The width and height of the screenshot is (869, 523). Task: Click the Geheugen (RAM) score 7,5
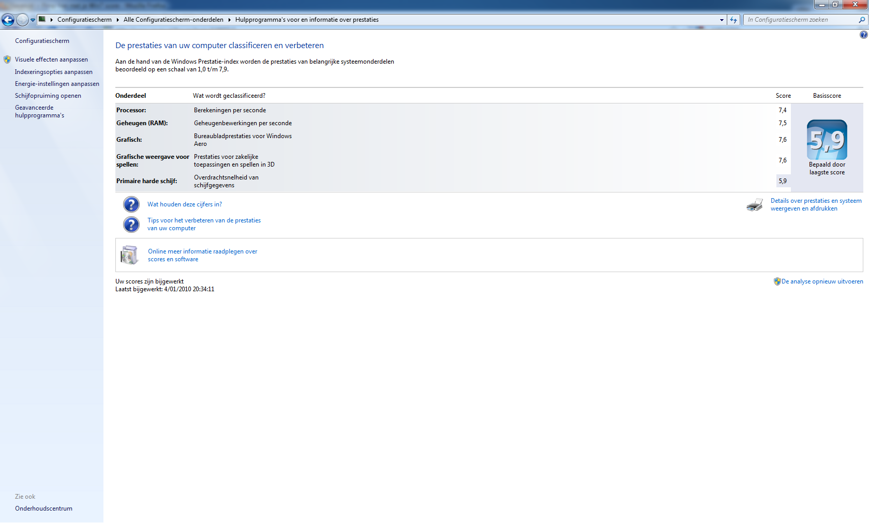tap(783, 123)
